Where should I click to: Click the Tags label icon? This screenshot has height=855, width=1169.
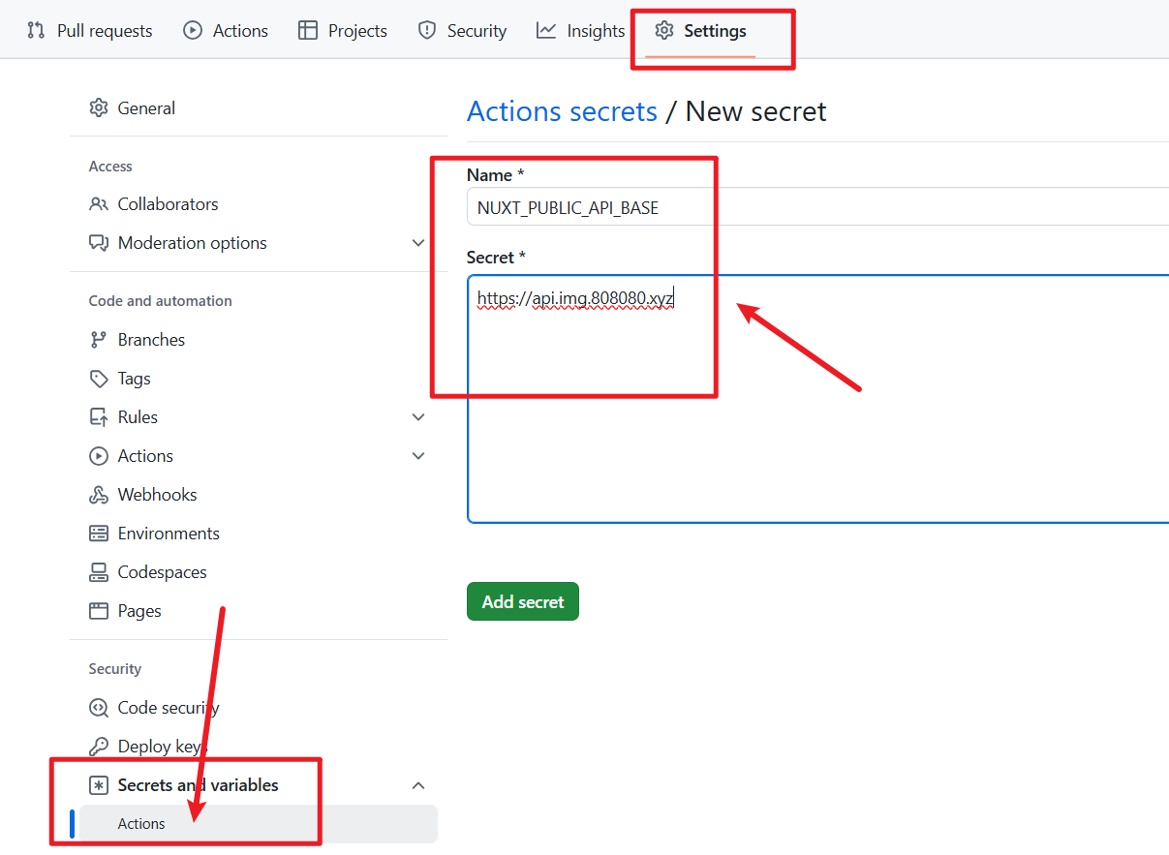(x=98, y=379)
